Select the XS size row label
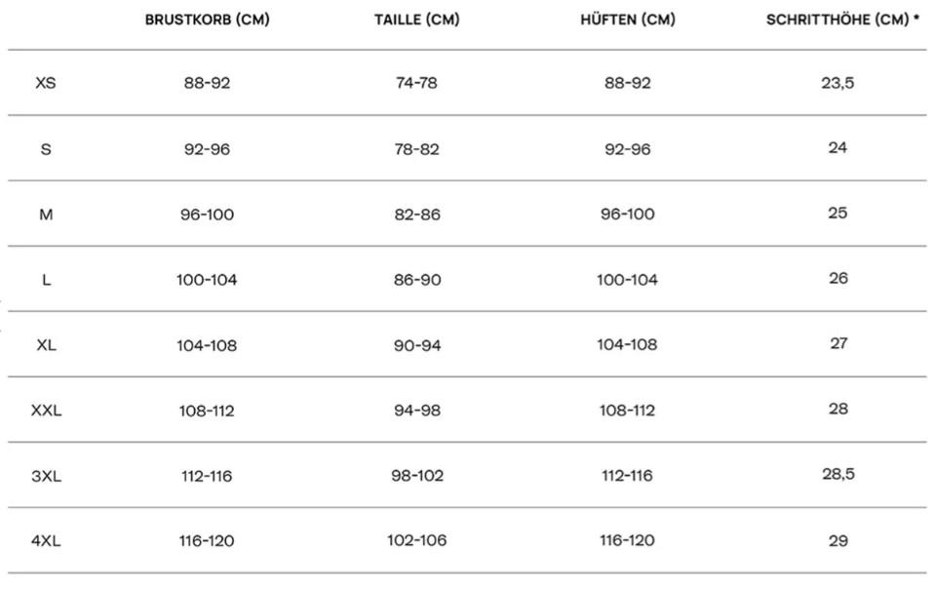The image size is (934, 591). pyautogui.click(x=46, y=83)
